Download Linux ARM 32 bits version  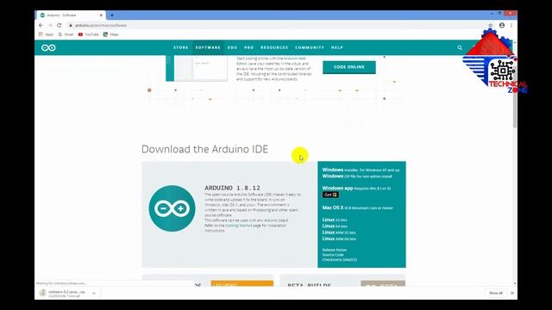point(339,232)
